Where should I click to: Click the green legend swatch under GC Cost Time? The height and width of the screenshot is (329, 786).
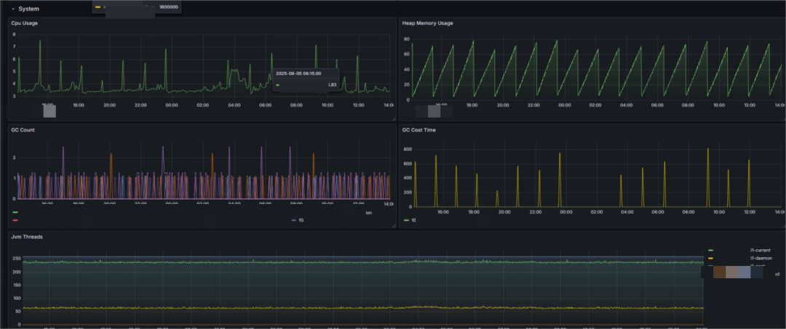click(x=406, y=220)
